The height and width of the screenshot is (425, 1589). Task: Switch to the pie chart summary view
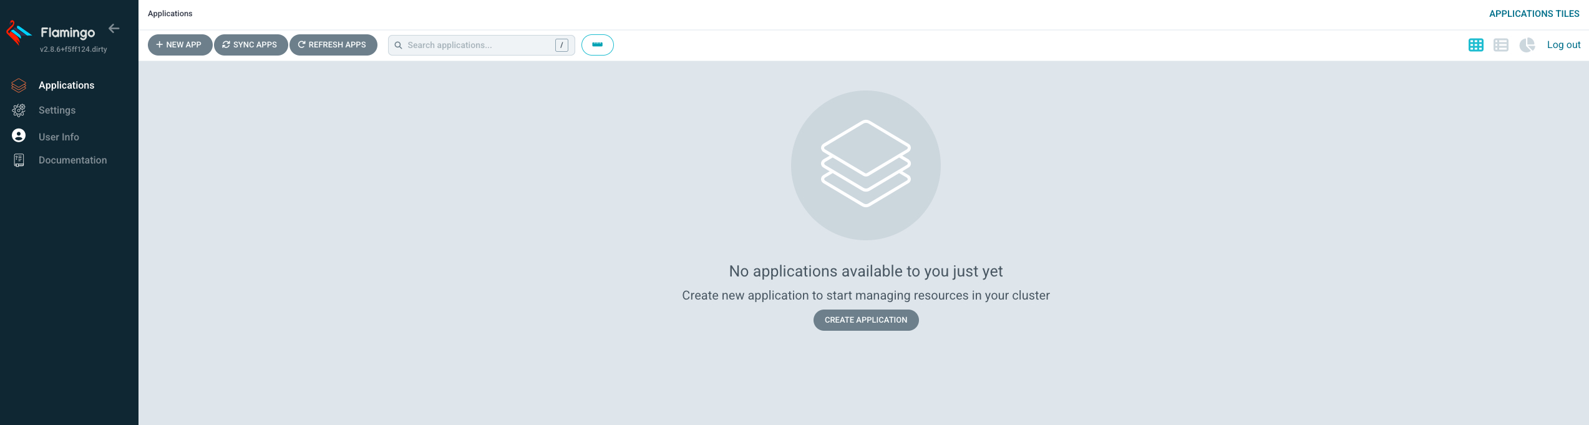tap(1527, 45)
